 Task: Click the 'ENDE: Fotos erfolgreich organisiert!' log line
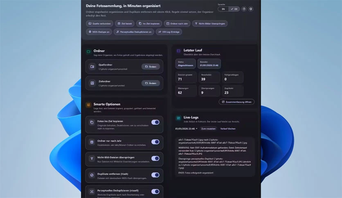[x=196, y=173]
